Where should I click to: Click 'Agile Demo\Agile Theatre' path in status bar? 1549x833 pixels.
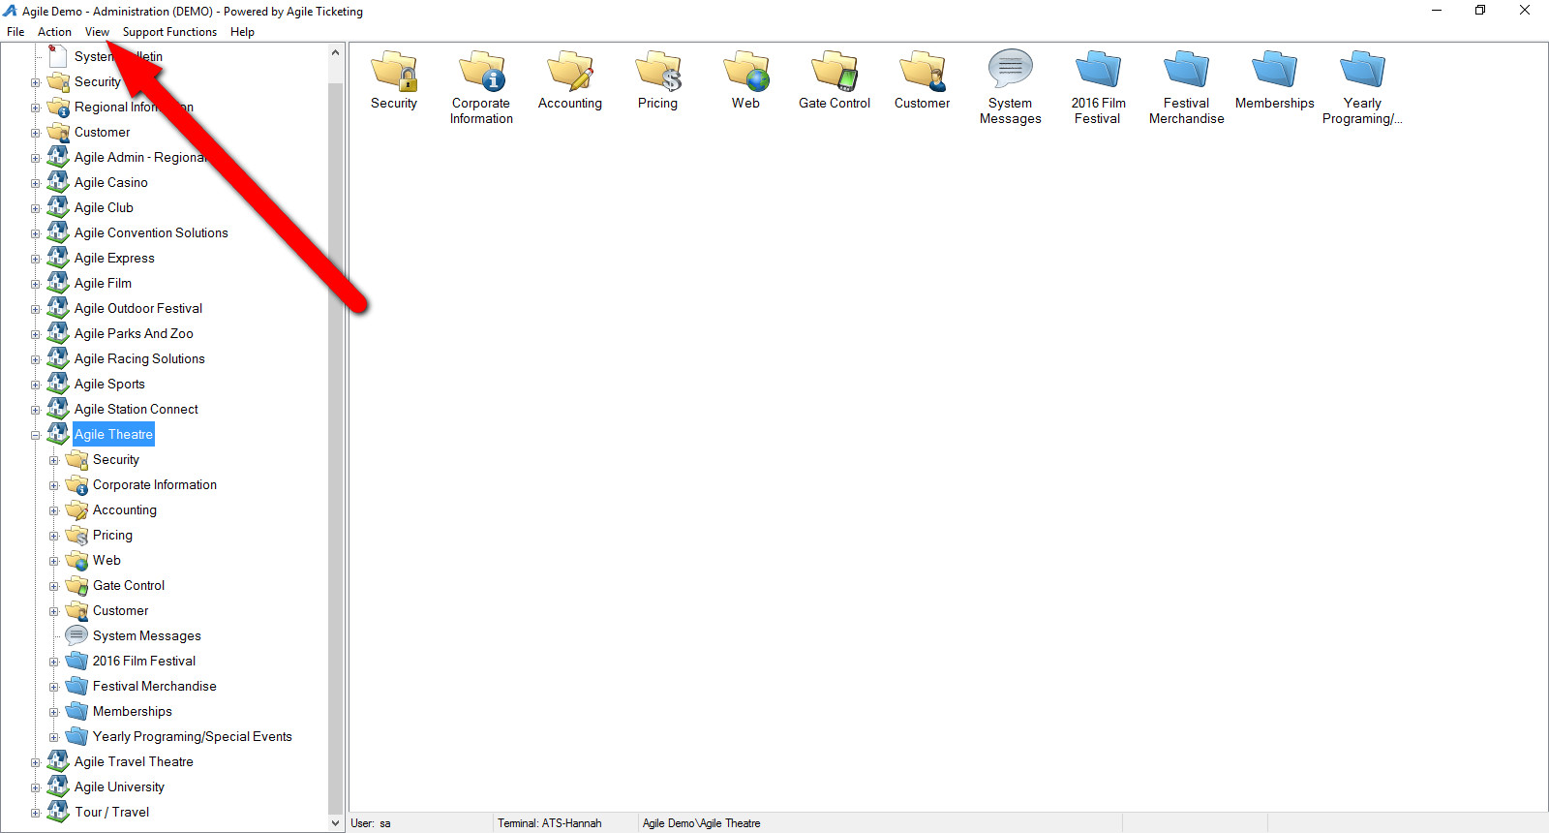[702, 823]
